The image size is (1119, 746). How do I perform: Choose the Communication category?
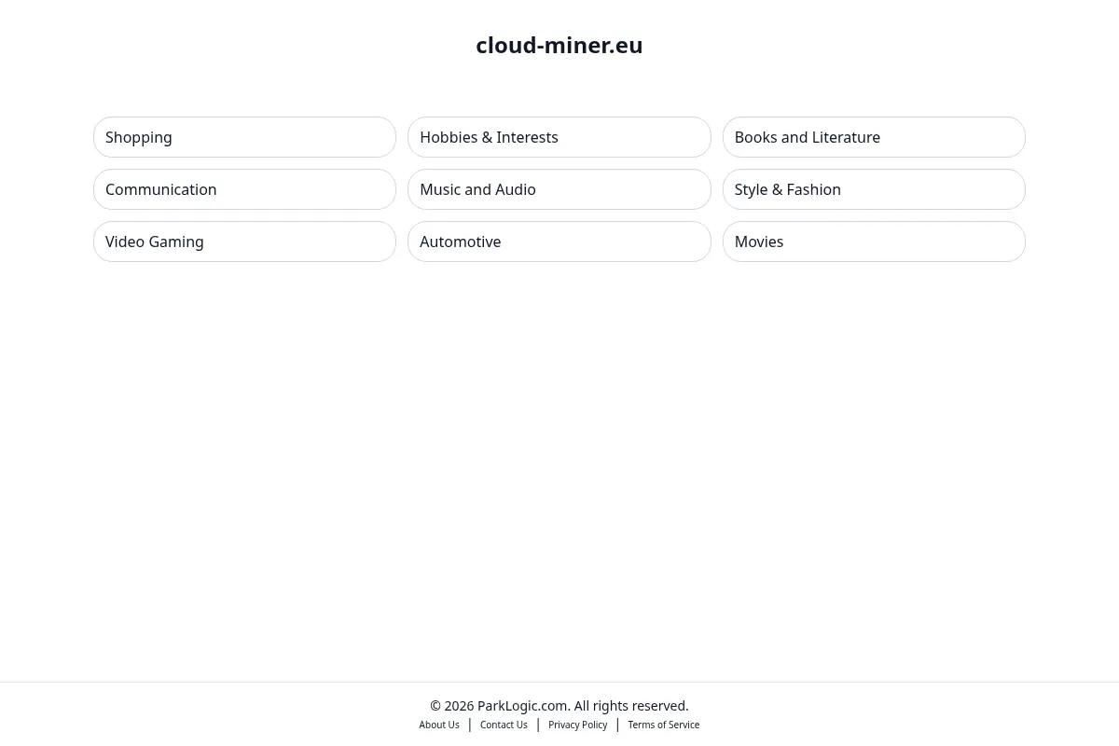(x=244, y=189)
